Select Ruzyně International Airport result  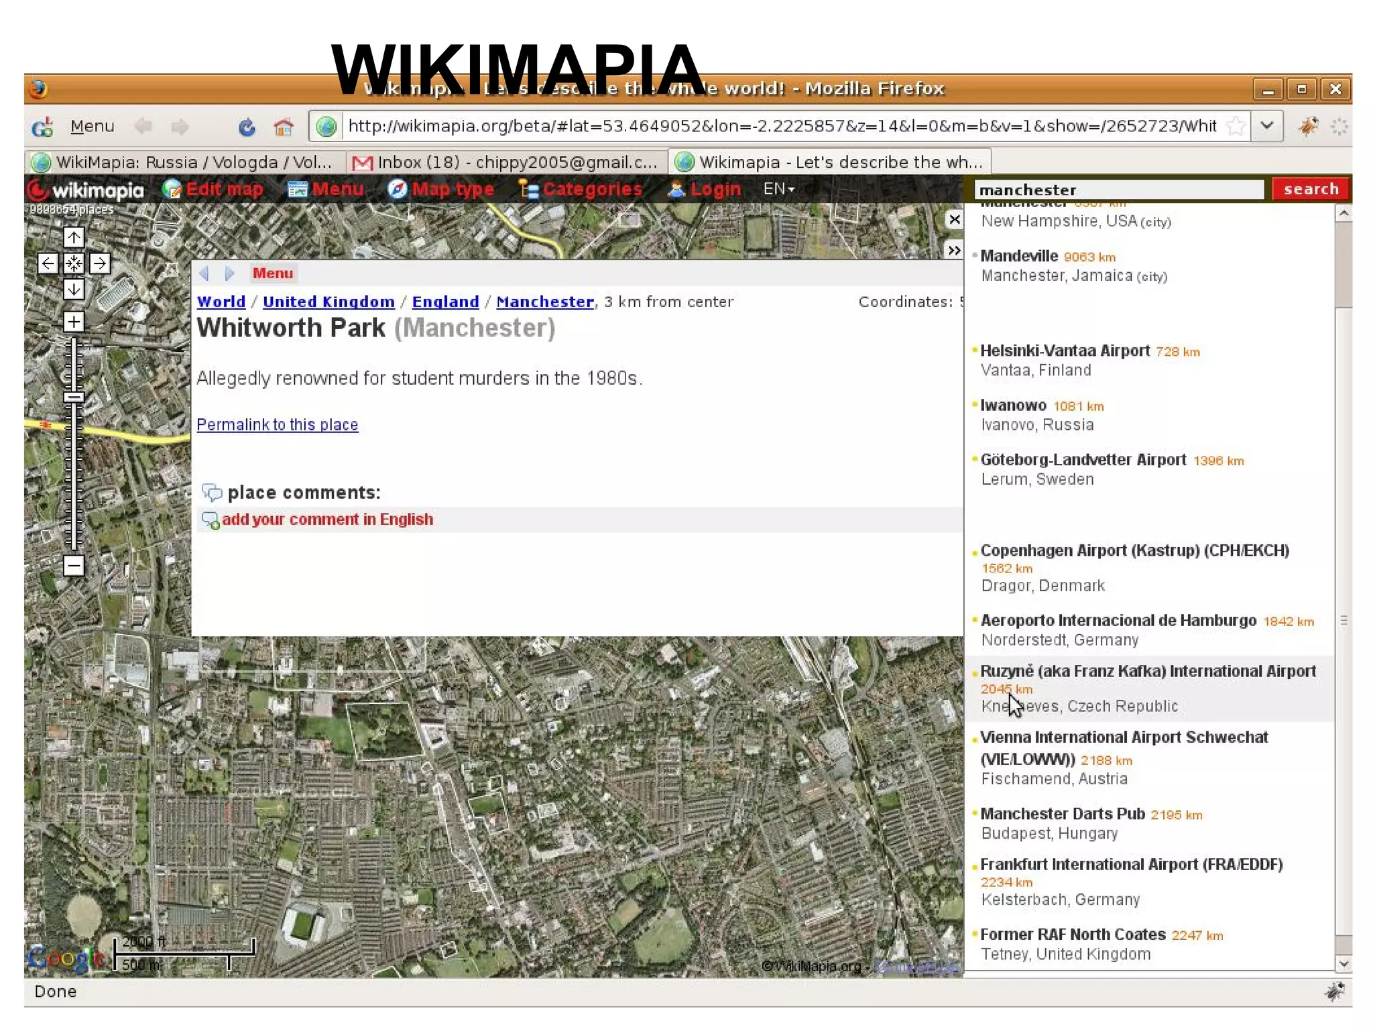pos(1148,671)
